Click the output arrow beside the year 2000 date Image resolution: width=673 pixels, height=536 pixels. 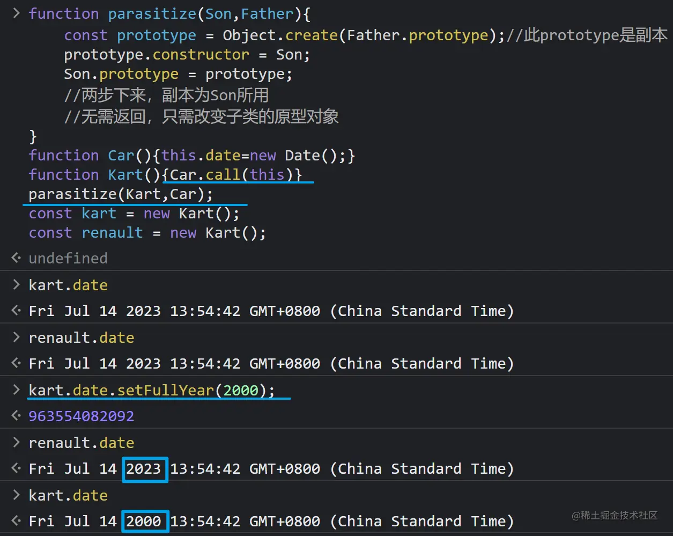coord(16,521)
